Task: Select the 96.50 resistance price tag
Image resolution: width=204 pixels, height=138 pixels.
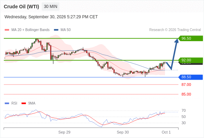Action: pyautogui.click(x=191, y=38)
